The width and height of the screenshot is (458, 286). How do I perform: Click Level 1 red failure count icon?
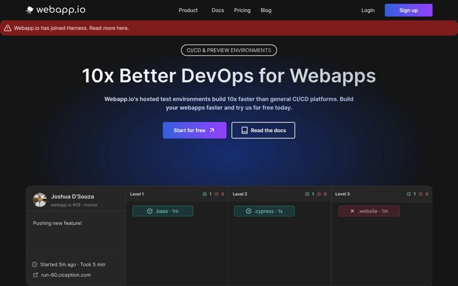click(x=216, y=194)
